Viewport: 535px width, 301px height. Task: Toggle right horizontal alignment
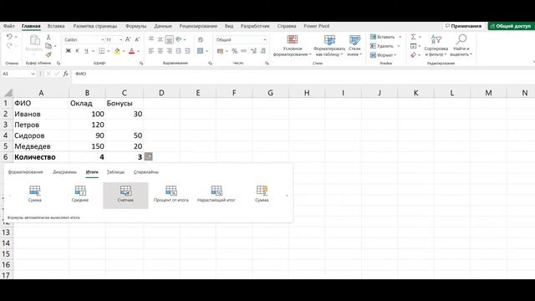(x=169, y=51)
